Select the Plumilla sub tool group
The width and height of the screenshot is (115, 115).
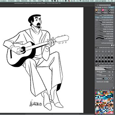98,8
